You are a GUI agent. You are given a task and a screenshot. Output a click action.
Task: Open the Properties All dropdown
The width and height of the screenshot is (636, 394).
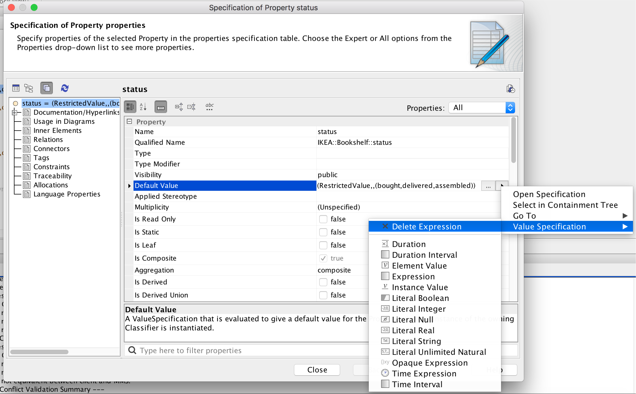[482, 108]
